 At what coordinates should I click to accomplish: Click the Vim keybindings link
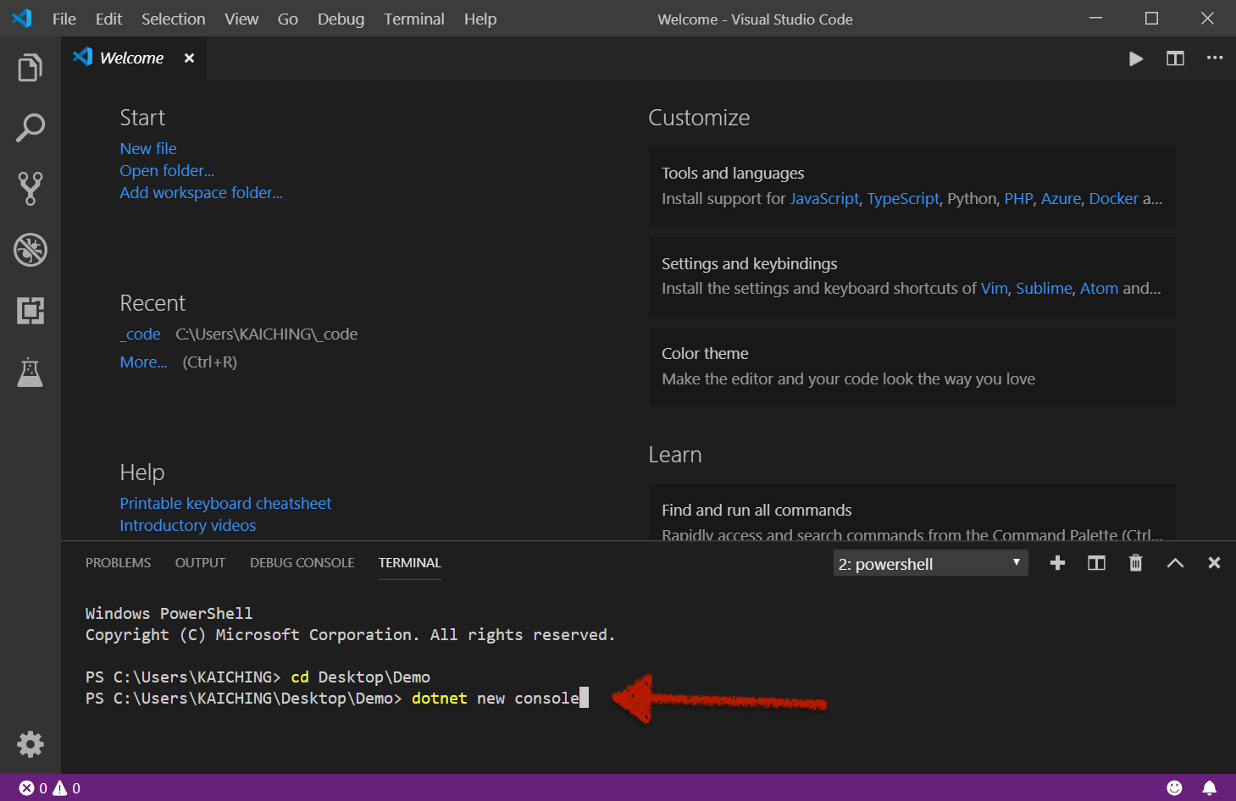tap(995, 288)
